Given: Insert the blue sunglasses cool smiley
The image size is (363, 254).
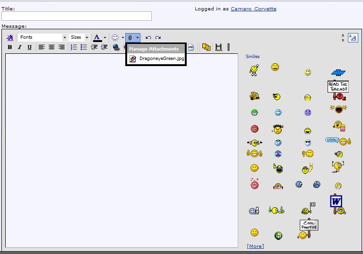Looking at the screenshot, I should tap(308, 143).
